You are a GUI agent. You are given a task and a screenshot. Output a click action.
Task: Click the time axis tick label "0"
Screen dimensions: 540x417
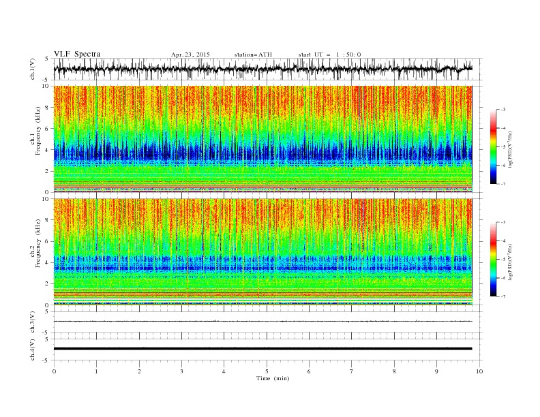[54, 371]
